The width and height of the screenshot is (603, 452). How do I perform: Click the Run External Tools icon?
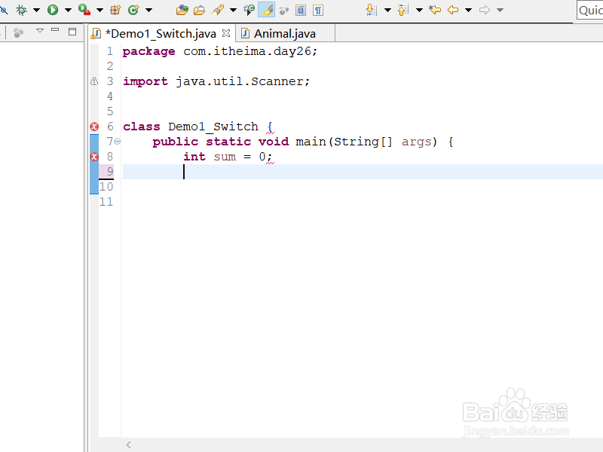click(x=84, y=10)
